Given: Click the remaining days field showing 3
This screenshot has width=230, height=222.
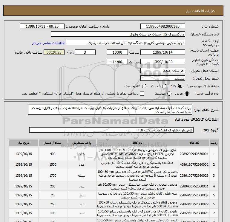Looking at the screenshot, I should pos(85,52).
